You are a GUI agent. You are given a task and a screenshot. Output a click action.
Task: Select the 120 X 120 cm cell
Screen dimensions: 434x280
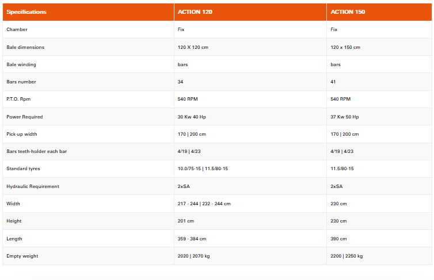click(193, 47)
